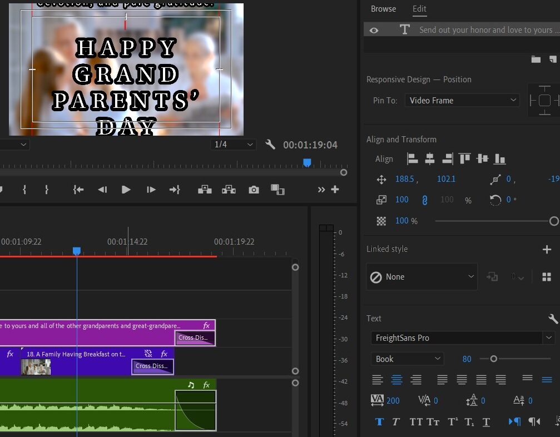Adjust the opacity slider handle
560x437 pixels.
554,221
